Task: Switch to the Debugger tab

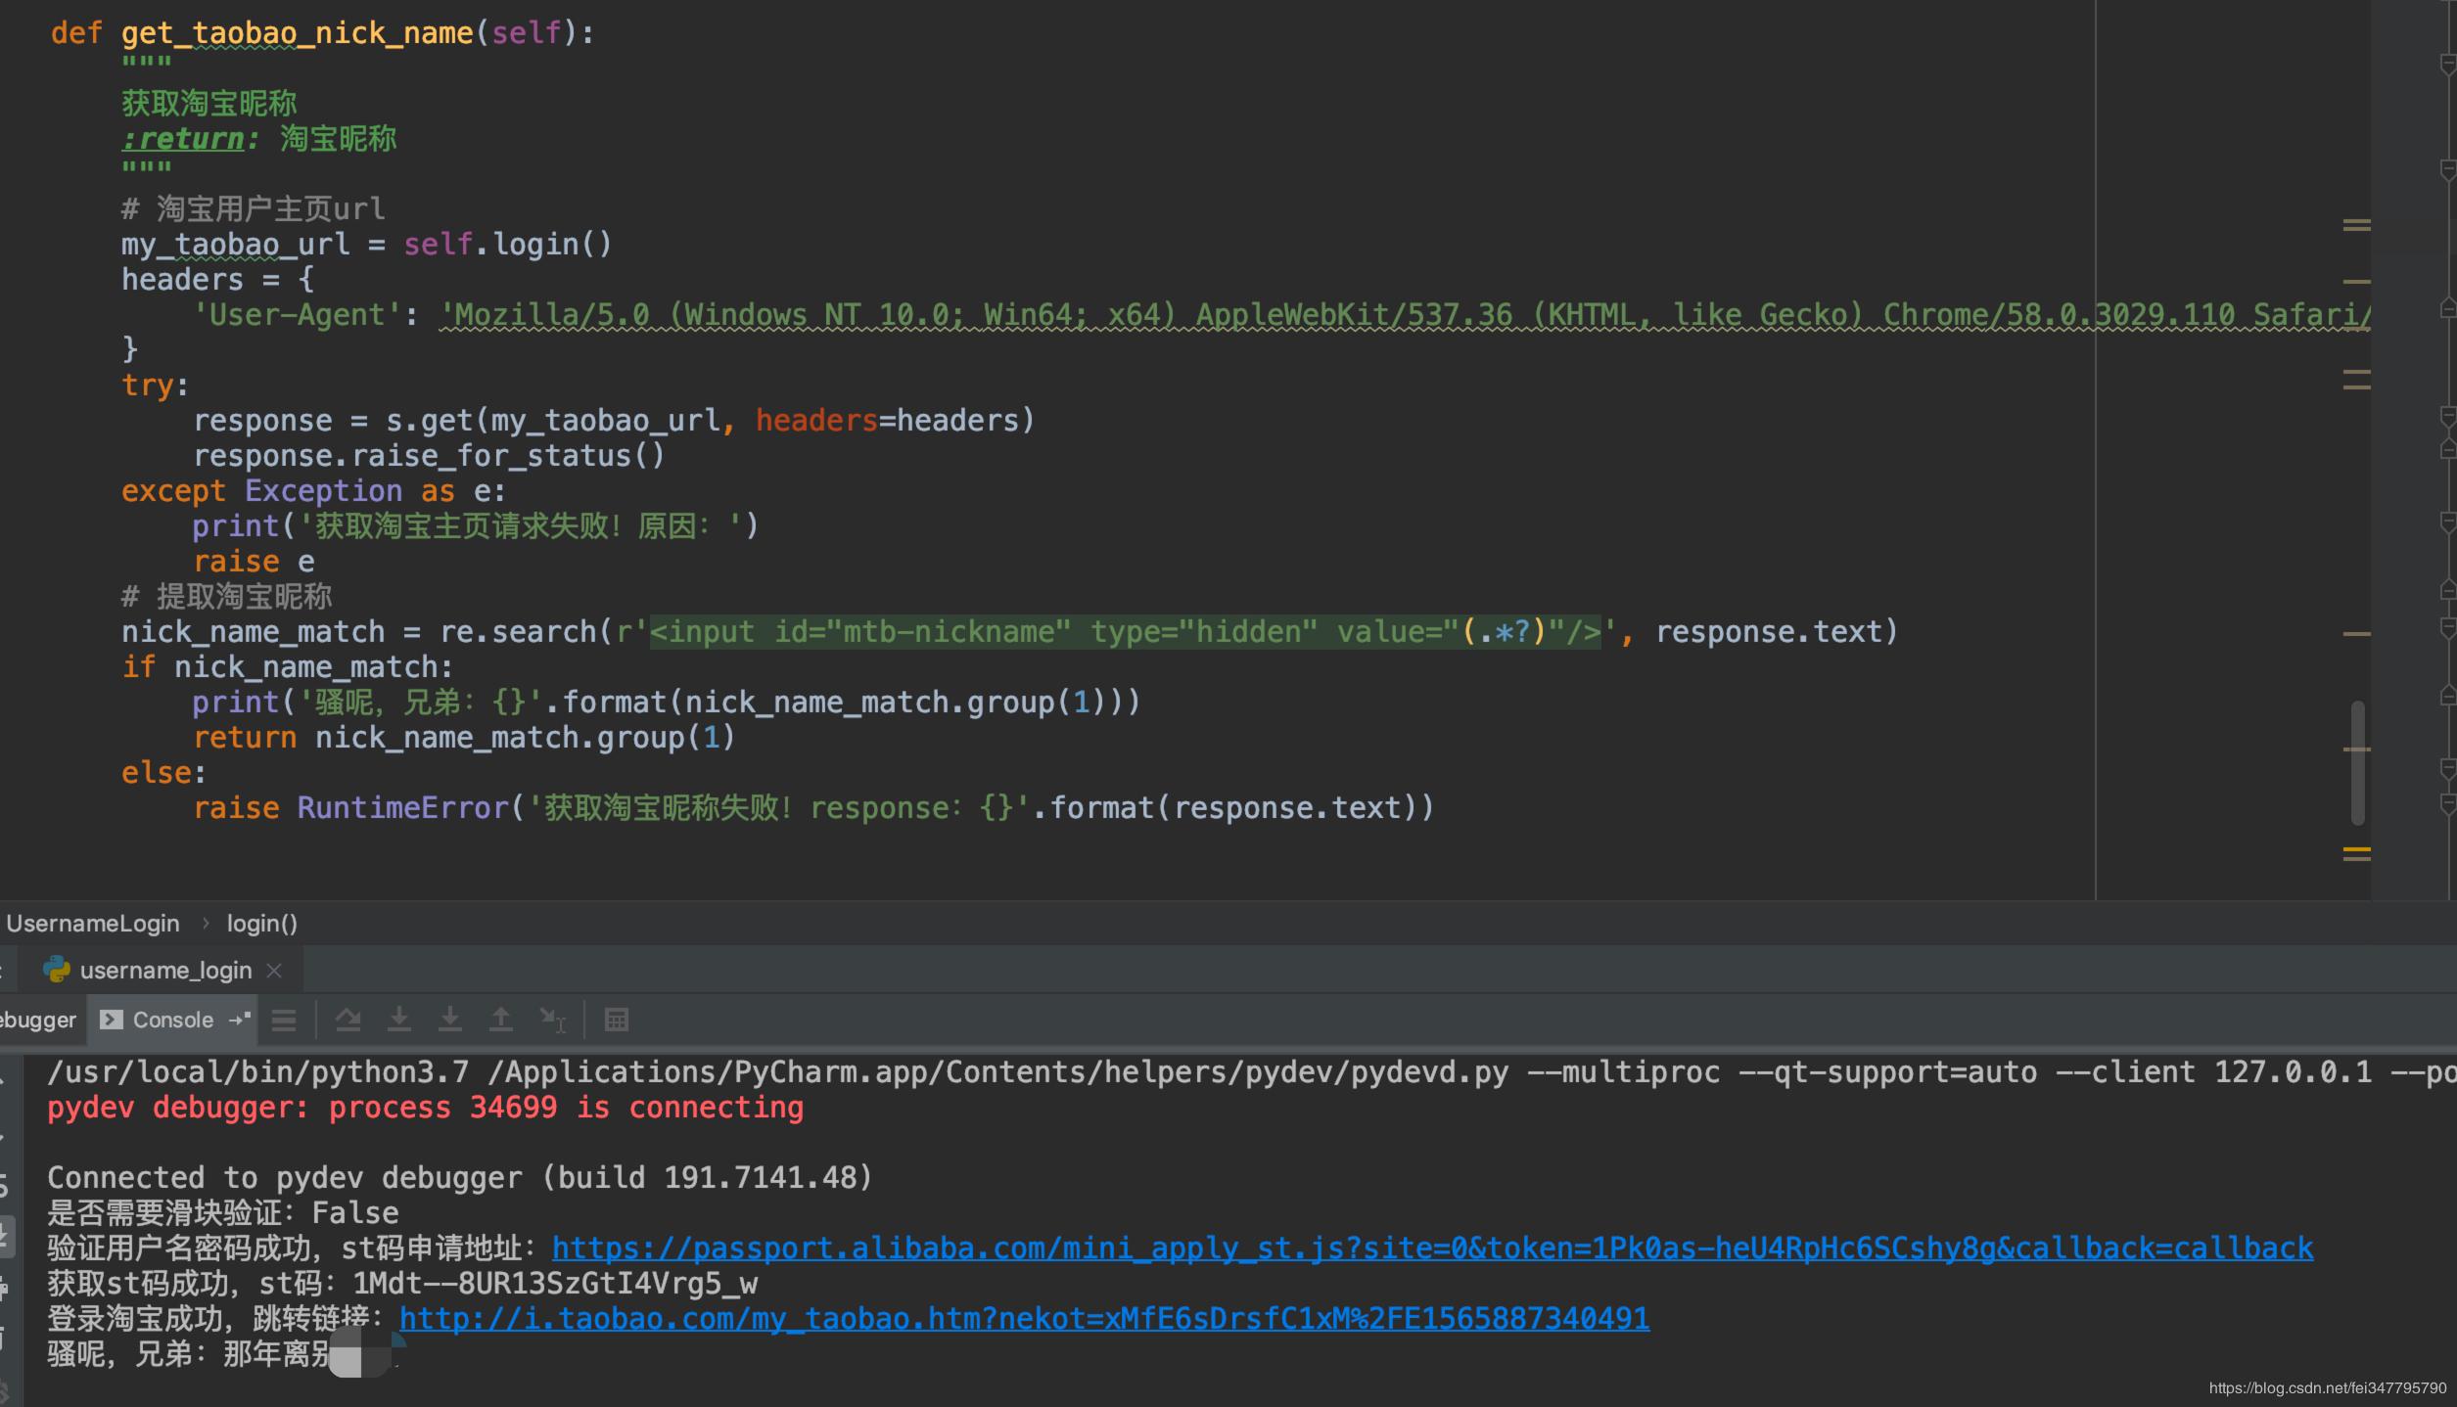Action: (35, 1020)
